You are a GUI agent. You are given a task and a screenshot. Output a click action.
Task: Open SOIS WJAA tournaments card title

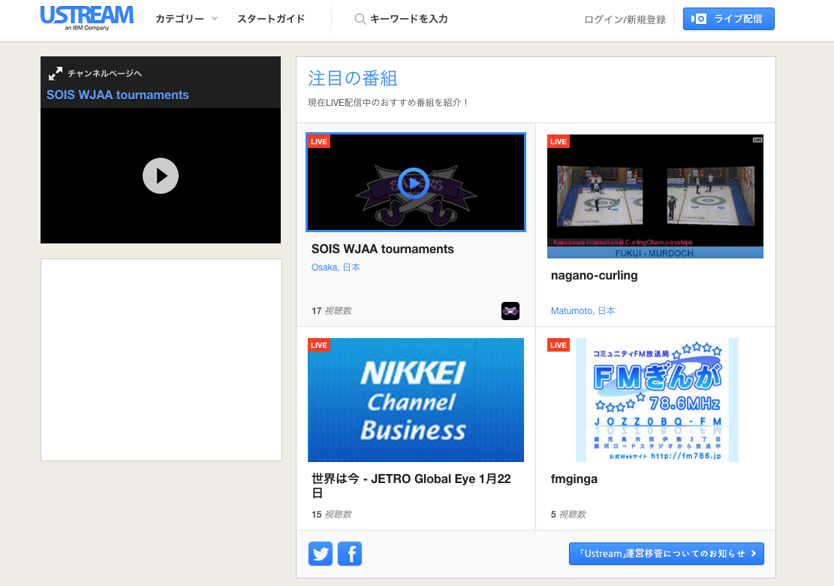[382, 249]
